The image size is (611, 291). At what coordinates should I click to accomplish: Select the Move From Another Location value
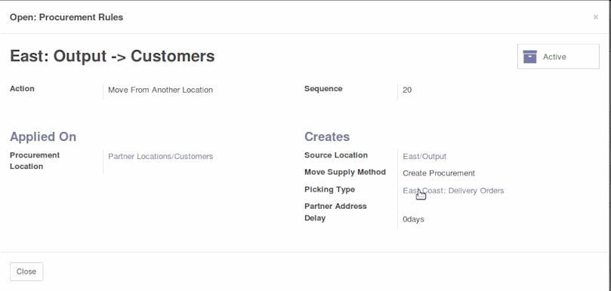pos(161,90)
